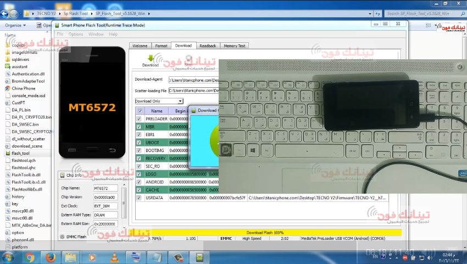
Task: Click the Name column header in partition table
Action: pyautogui.click(x=157, y=111)
